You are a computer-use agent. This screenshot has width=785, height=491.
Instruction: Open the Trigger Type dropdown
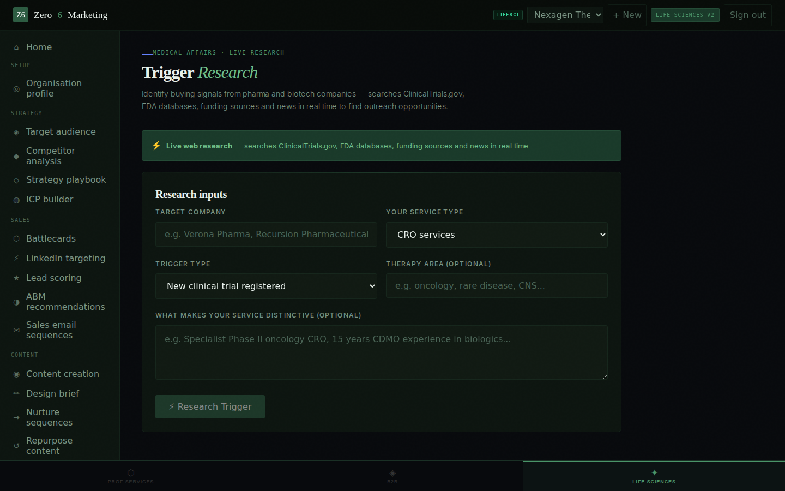[x=266, y=286]
